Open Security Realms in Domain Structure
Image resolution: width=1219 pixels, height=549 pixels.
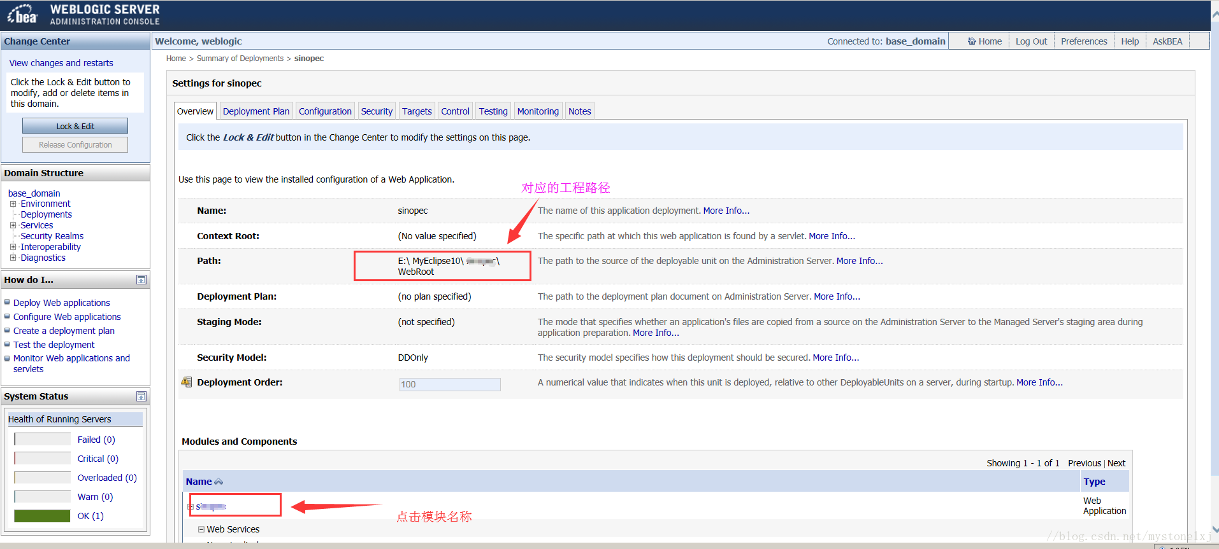point(52,236)
